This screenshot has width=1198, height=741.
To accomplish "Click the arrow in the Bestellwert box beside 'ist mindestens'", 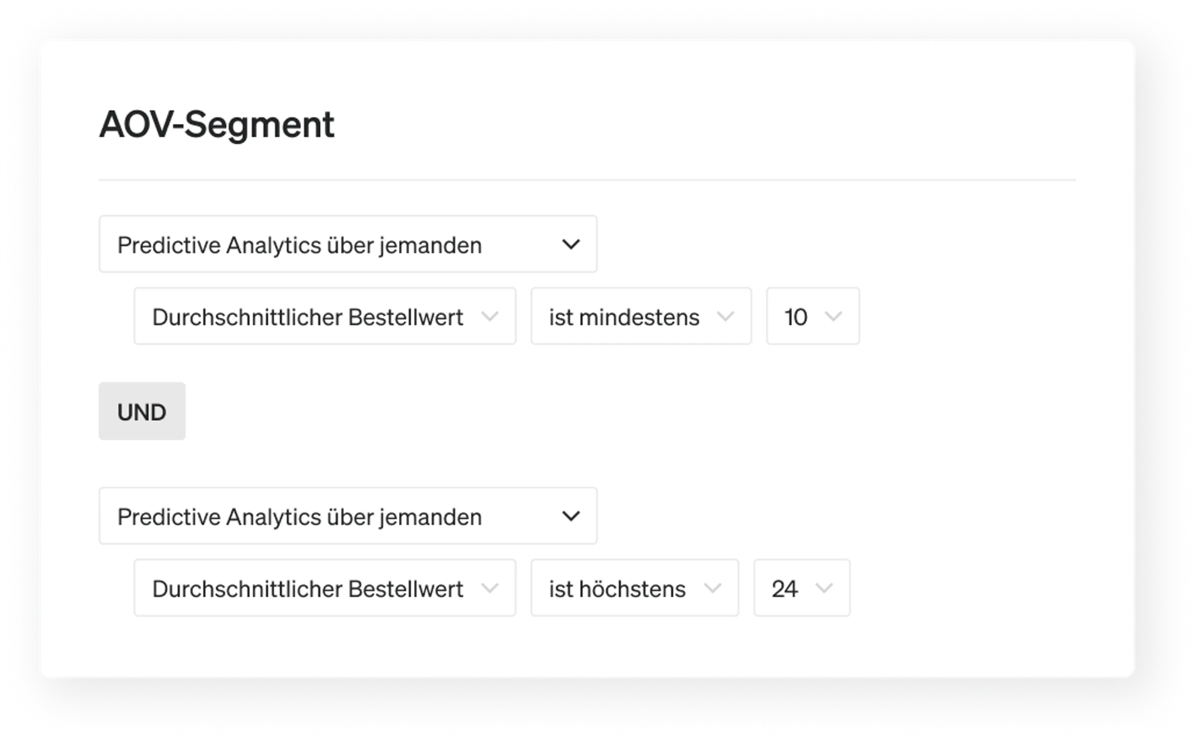I will click(490, 317).
